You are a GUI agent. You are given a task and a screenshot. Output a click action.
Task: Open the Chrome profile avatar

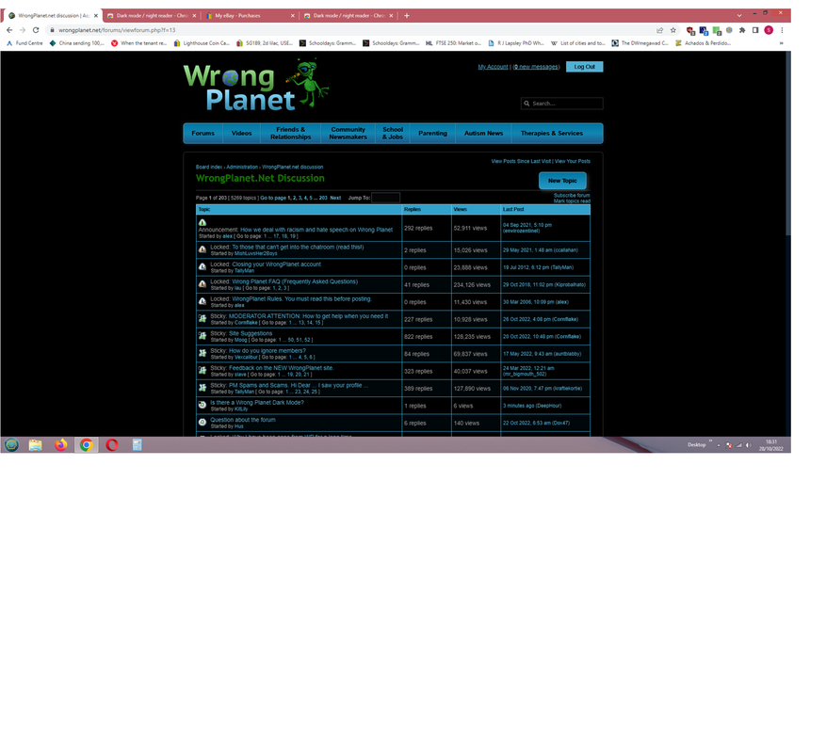point(769,30)
